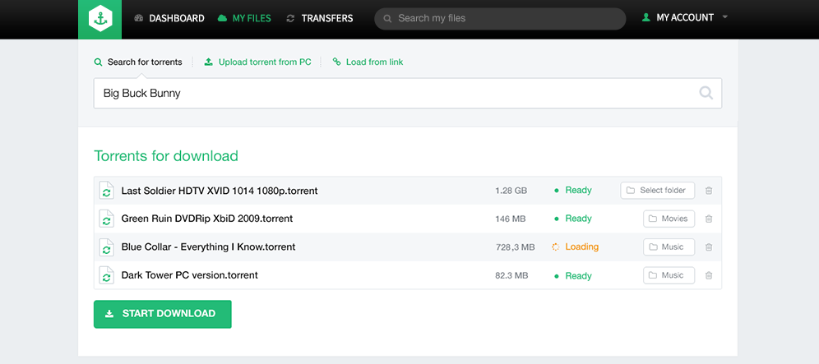Click the file icon beside Dark Tower torrent
This screenshot has width=819, height=364.
point(105,275)
